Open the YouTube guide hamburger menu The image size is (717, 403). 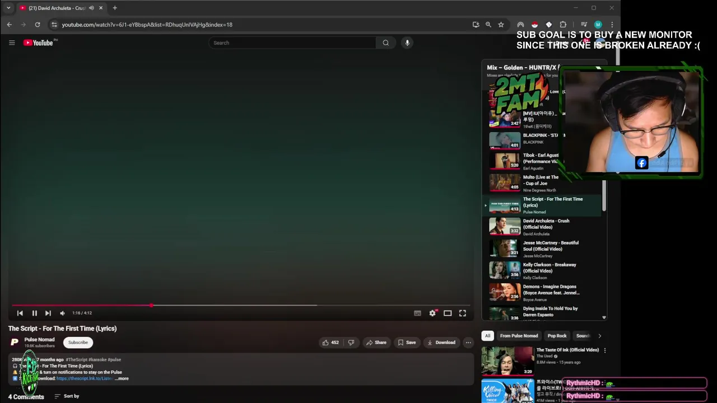(12, 43)
